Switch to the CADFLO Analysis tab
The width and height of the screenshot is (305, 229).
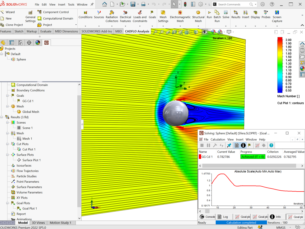137,31
